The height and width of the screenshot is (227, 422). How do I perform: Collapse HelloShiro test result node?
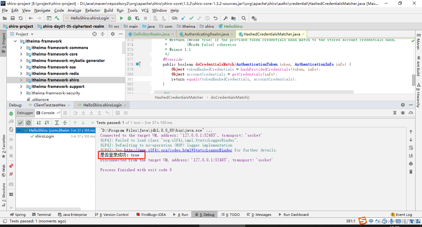pyautogui.click(x=19, y=130)
